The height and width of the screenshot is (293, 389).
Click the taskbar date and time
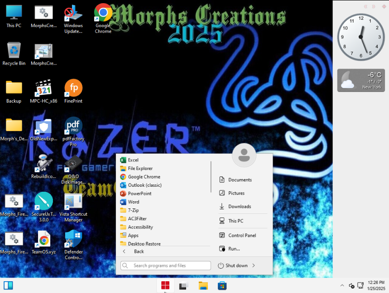click(x=376, y=286)
